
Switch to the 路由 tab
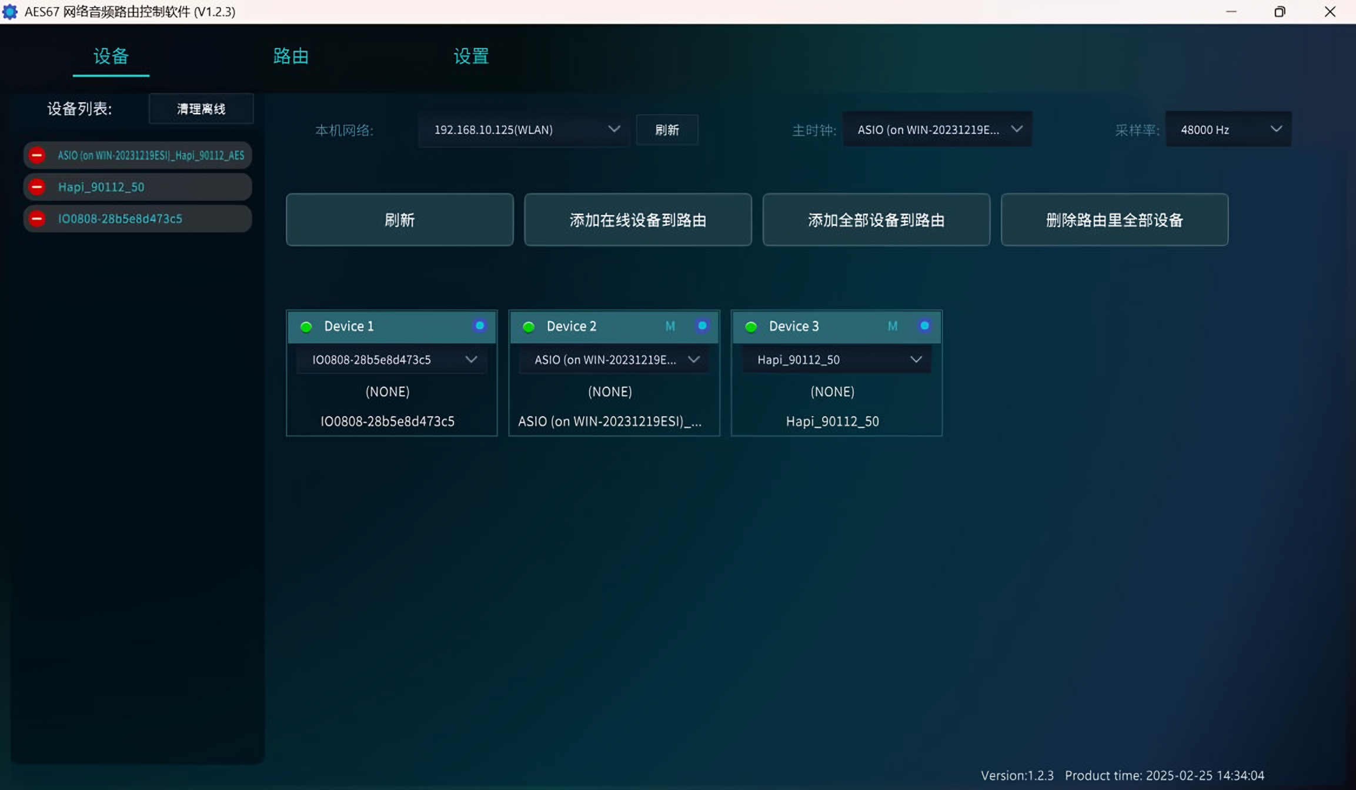(x=290, y=56)
